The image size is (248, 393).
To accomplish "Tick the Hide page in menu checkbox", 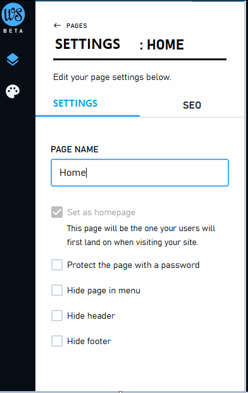I will (x=57, y=291).
